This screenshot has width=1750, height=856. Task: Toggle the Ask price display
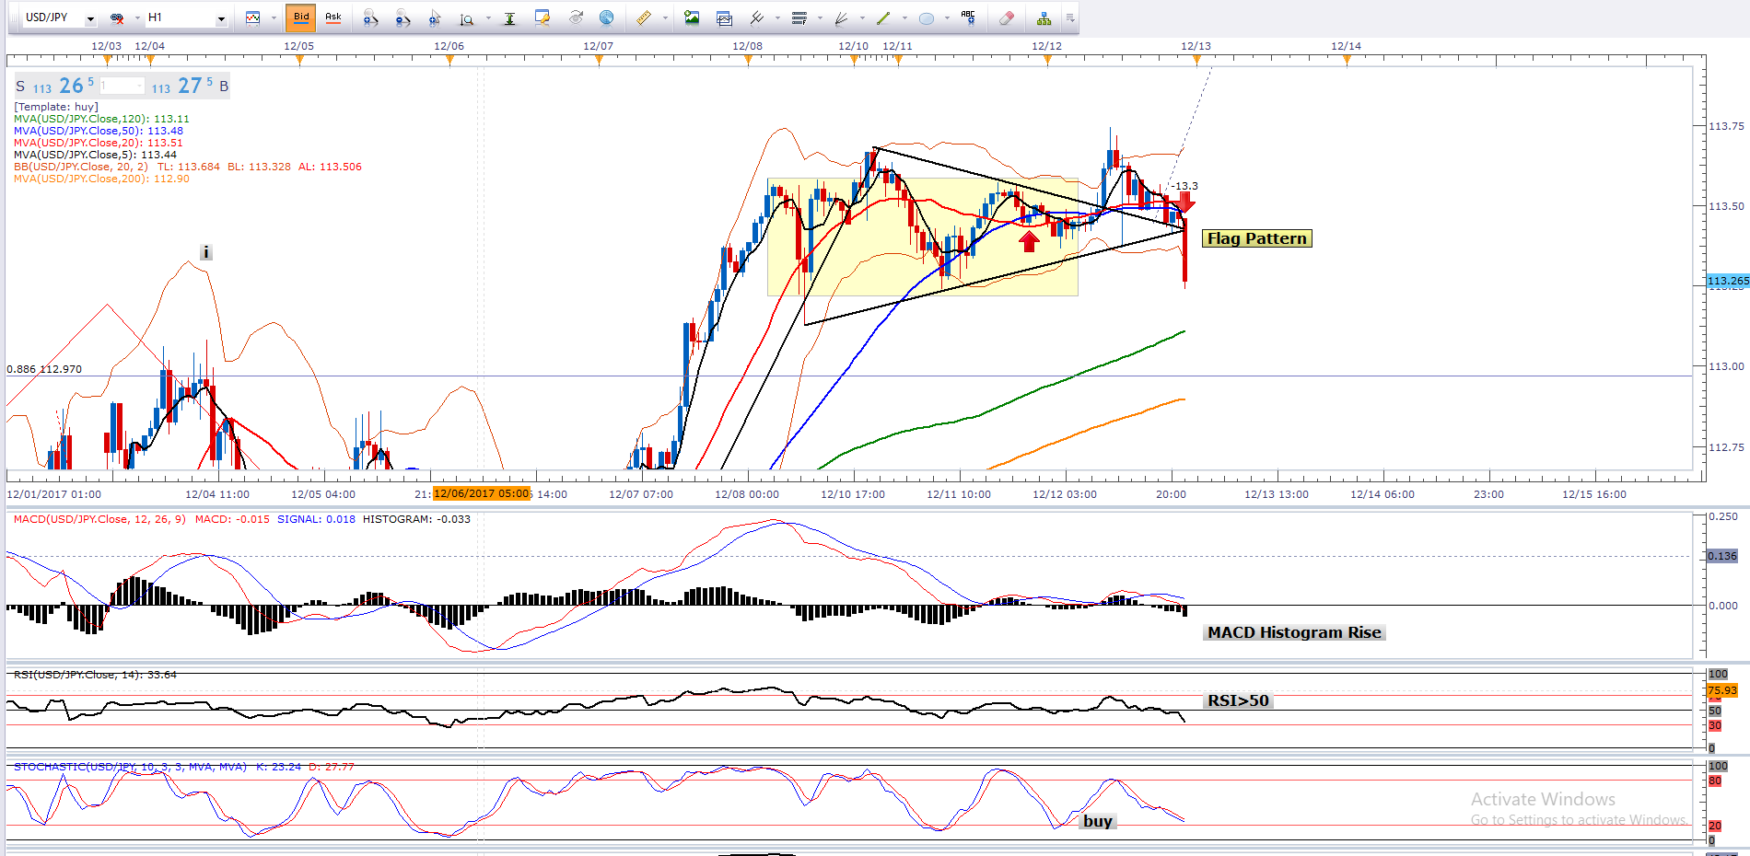(x=333, y=17)
